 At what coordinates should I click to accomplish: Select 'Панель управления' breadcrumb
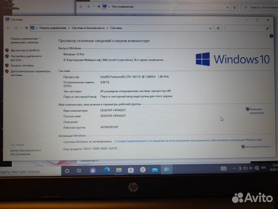pyautogui.click(x=53, y=28)
